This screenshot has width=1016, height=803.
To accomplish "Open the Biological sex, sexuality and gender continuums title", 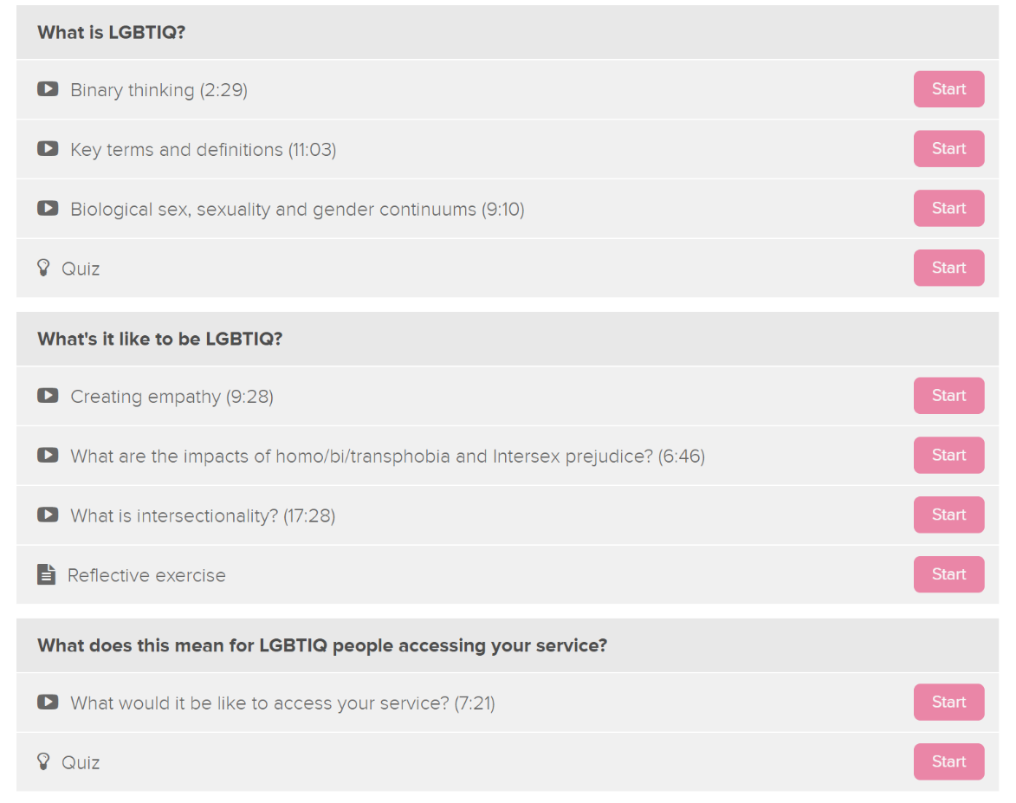I will coord(297,210).
